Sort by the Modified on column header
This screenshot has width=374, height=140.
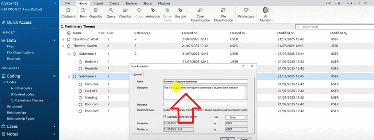pos(286,33)
